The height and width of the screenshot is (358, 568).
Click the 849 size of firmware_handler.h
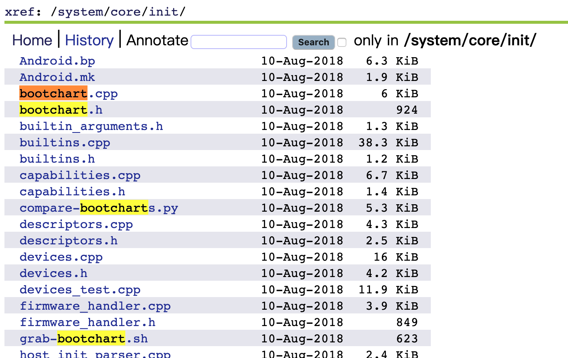pyautogui.click(x=407, y=322)
